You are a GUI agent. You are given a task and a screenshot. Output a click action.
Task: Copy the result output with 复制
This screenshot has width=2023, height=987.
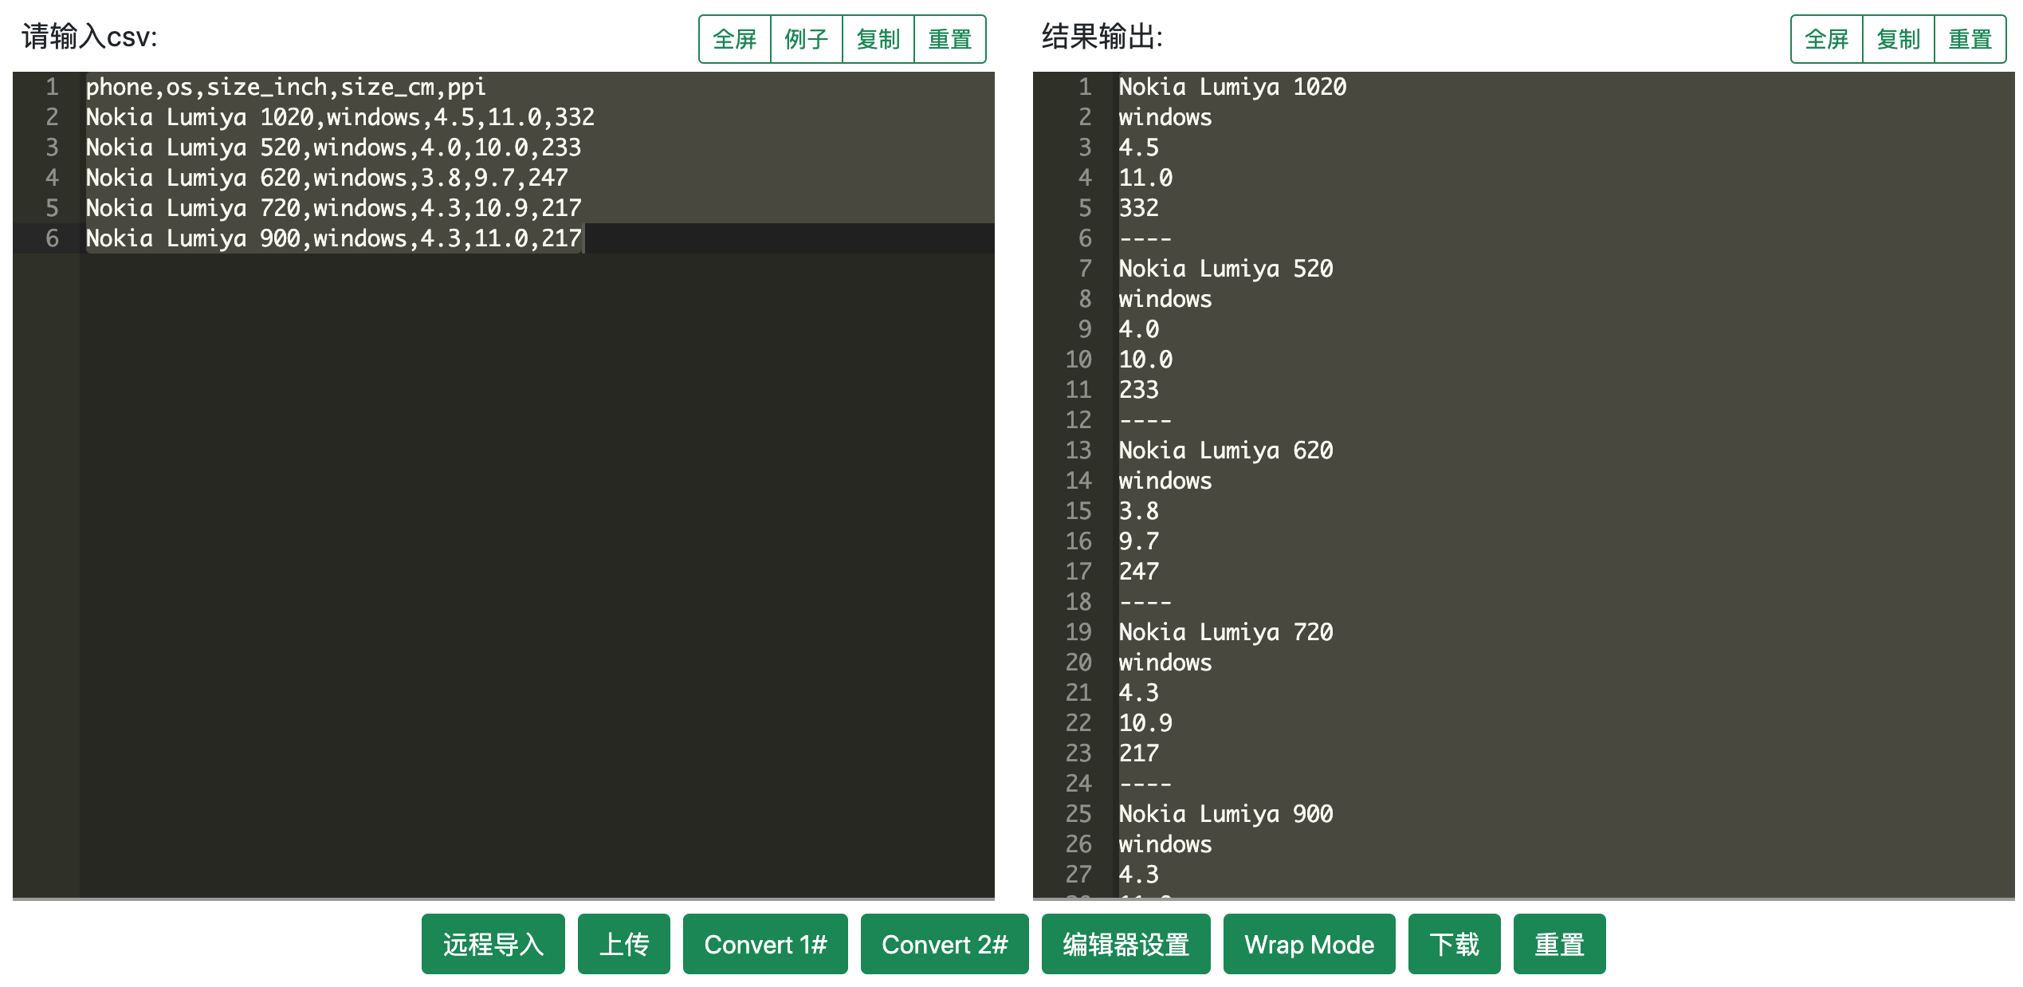1898,37
